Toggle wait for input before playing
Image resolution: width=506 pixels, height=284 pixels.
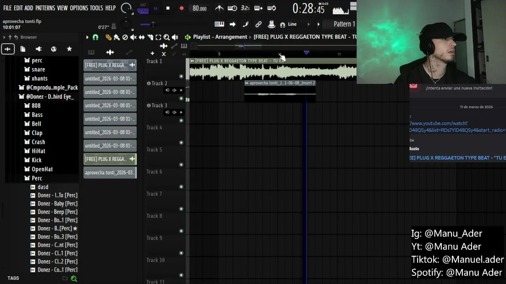click(x=232, y=8)
